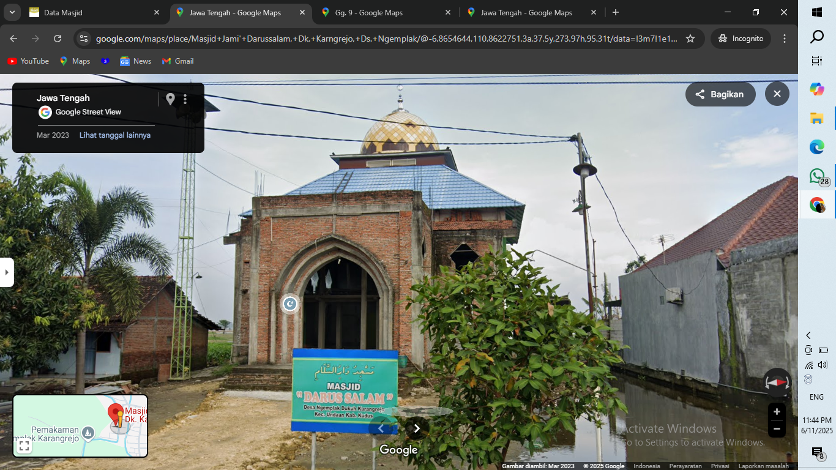Click the Indonesia footer link
Image resolution: width=836 pixels, height=470 pixels.
pyautogui.click(x=647, y=466)
